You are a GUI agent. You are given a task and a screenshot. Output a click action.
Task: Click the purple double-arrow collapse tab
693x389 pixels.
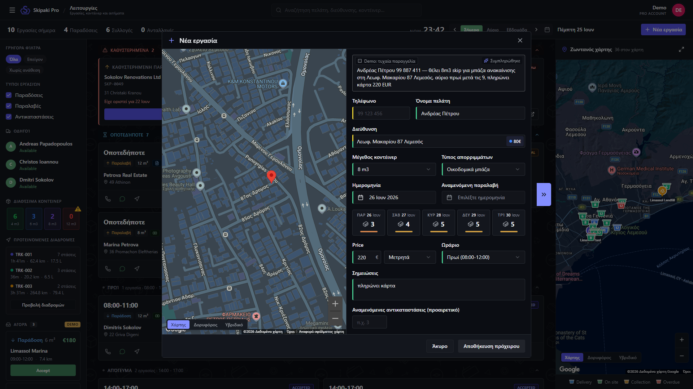click(544, 194)
